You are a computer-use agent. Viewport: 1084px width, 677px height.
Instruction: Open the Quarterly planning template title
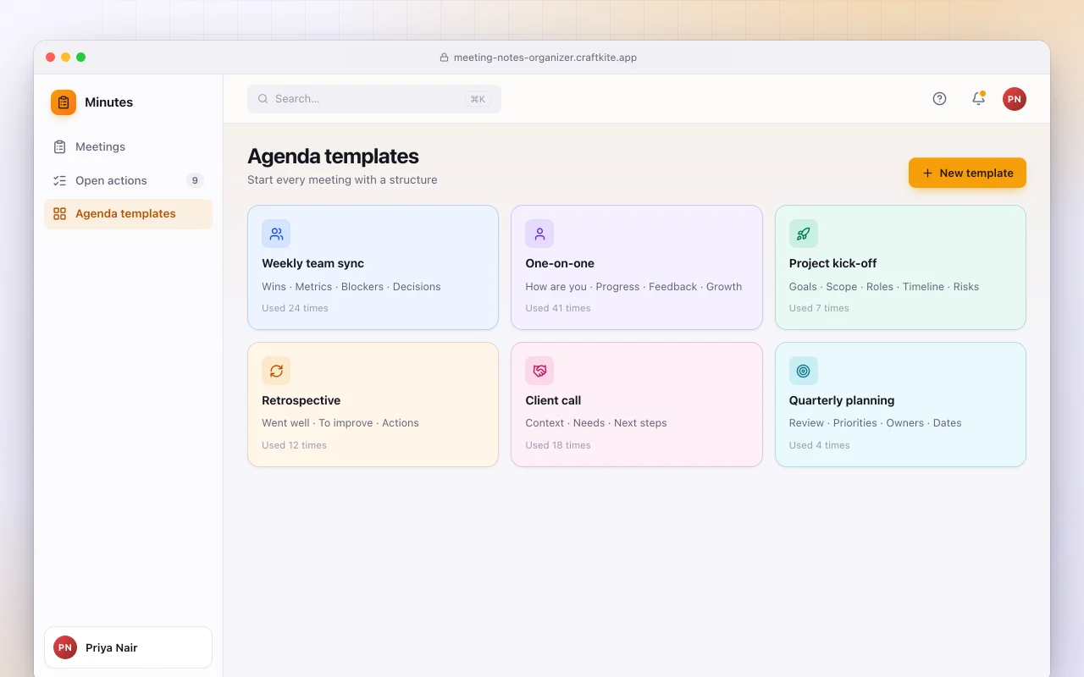(x=842, y=400)
